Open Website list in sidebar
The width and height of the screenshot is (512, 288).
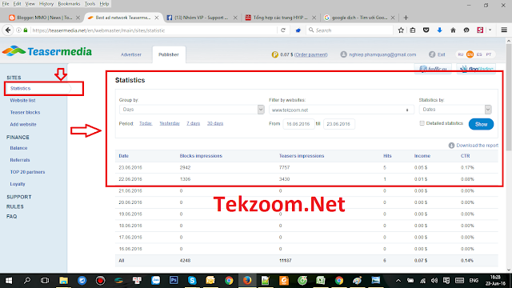tap(22, 100)
